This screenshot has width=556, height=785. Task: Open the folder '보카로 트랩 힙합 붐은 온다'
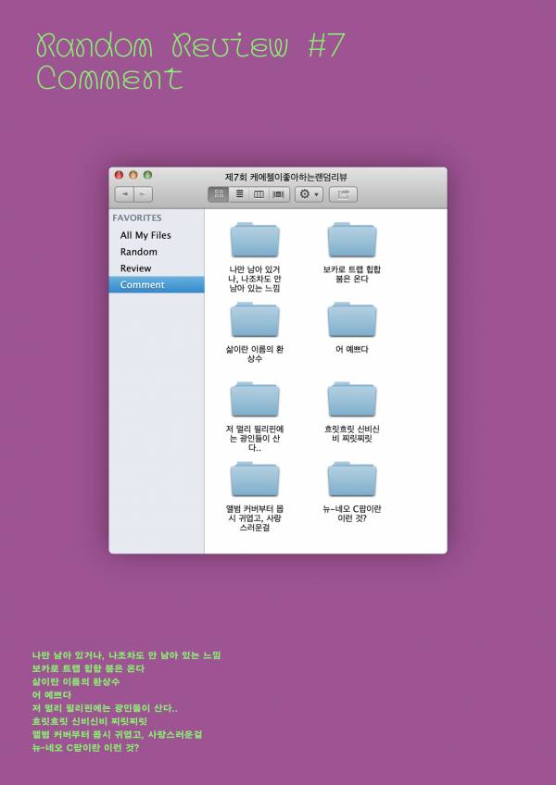[x=352, y=241]
